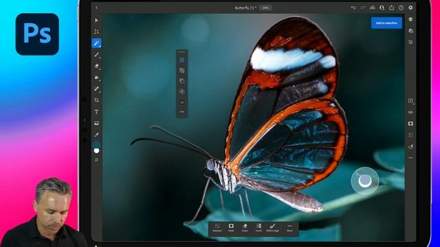Go back with the top-left arrow
The height and width of the screenshot is (247, 440).
(x=97, y=8)
